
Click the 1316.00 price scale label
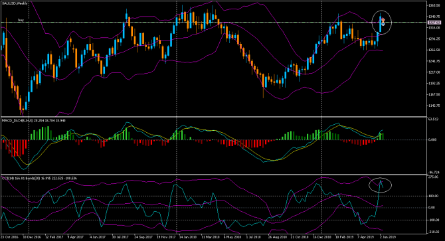click(x=434, y=27)
